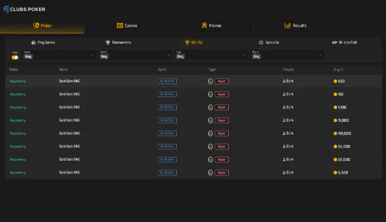The width and height of the screenshot is (386, 222).
Task: Expand the Speed filter dropdown
Action: pos(134,56)
